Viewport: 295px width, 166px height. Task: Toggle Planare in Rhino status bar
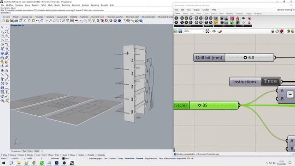click(x=112, y=159)
